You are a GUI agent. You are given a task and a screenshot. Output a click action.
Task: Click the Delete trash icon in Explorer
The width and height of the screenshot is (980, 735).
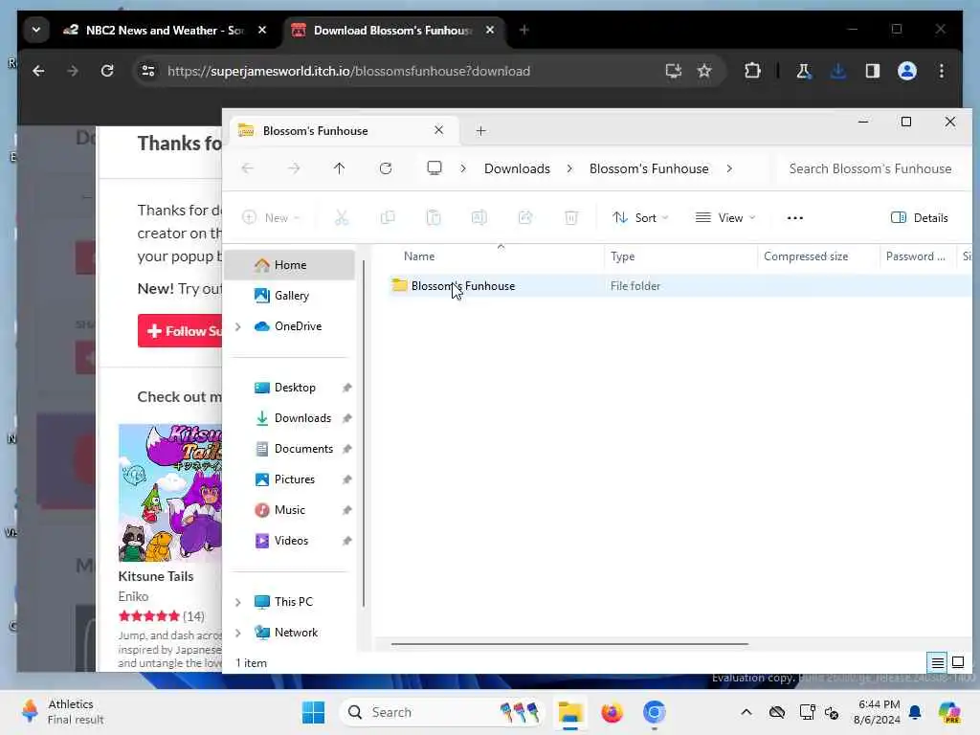click(571, 217)
